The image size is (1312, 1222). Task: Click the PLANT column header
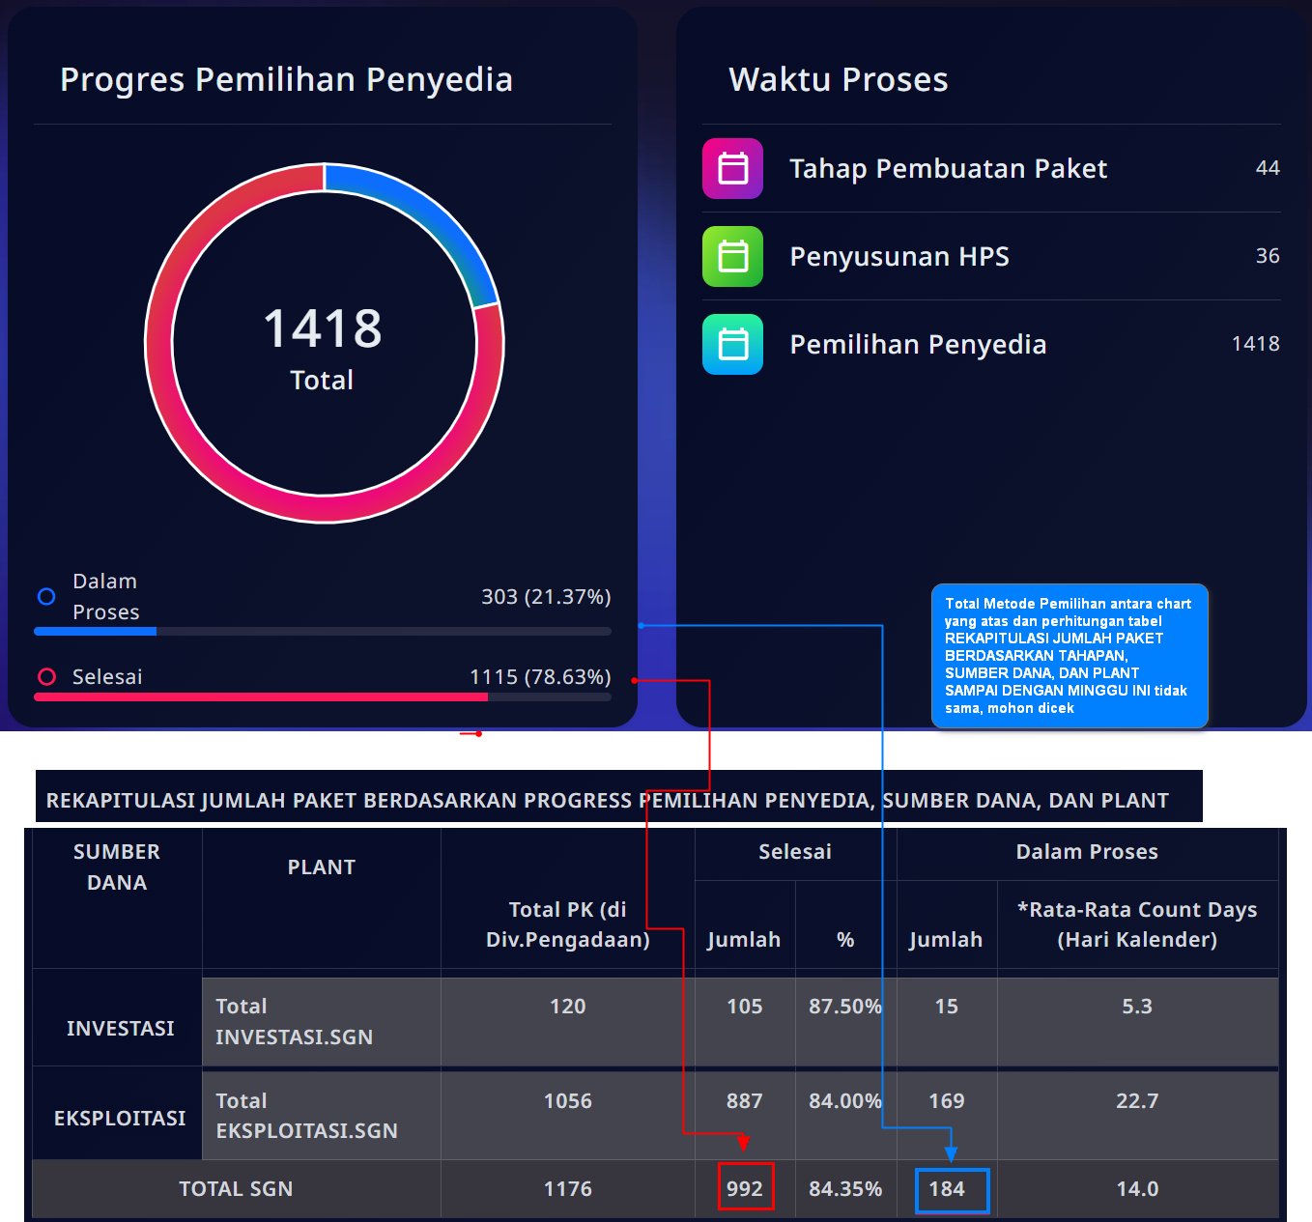coord(322,867)
